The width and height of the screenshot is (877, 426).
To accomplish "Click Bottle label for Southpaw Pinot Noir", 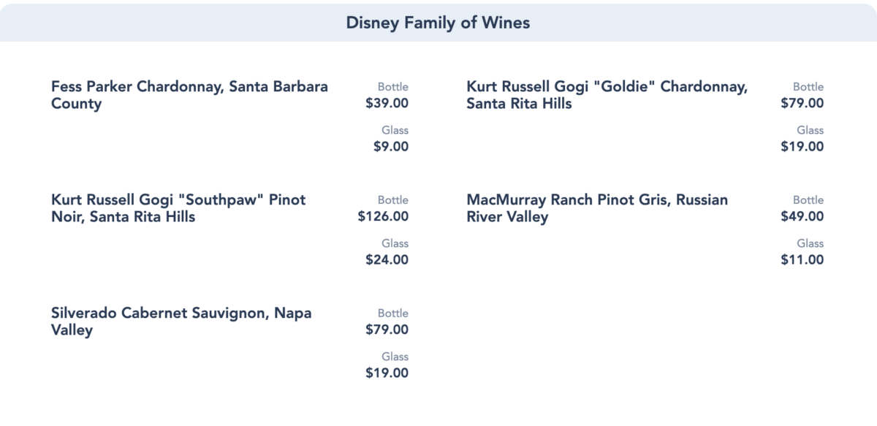I will click(x=393, y=200).
